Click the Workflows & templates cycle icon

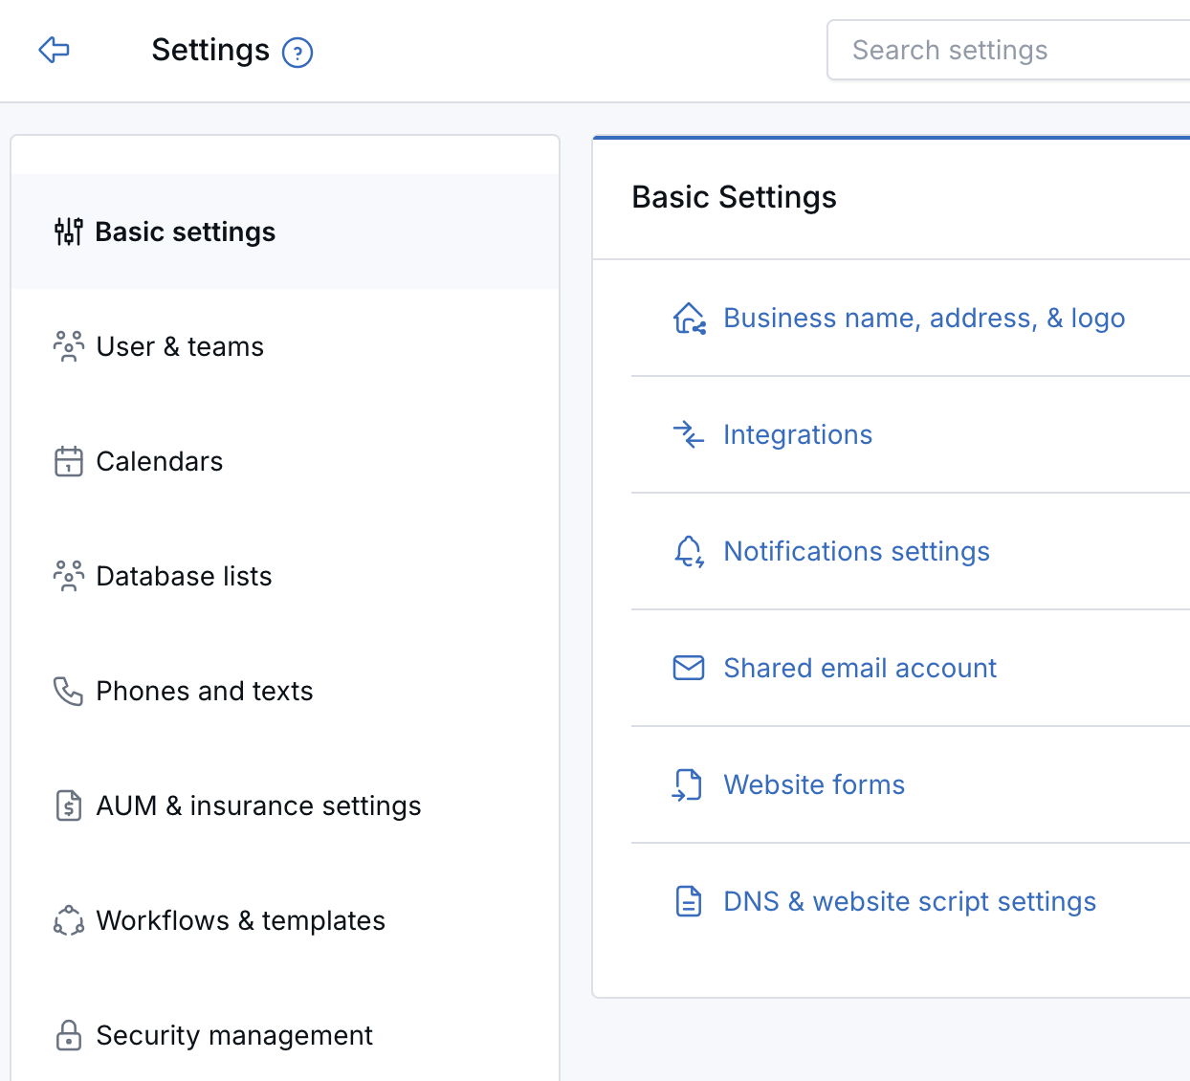(x=69, y=920)
